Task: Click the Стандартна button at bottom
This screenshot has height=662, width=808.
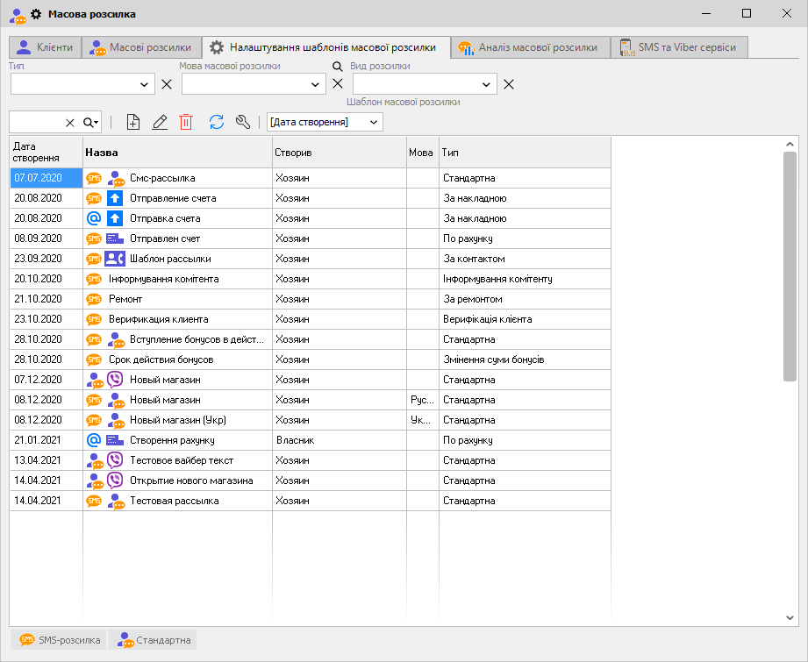Action: point(154,640)
